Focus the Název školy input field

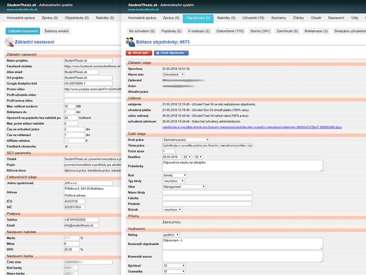tap(207, 192)
